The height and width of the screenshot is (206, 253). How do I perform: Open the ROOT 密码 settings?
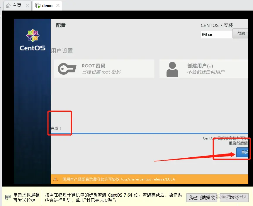[104, 69]
